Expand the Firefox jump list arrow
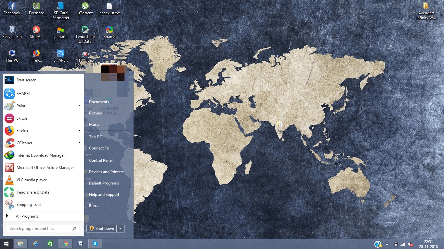 [79, 131]
